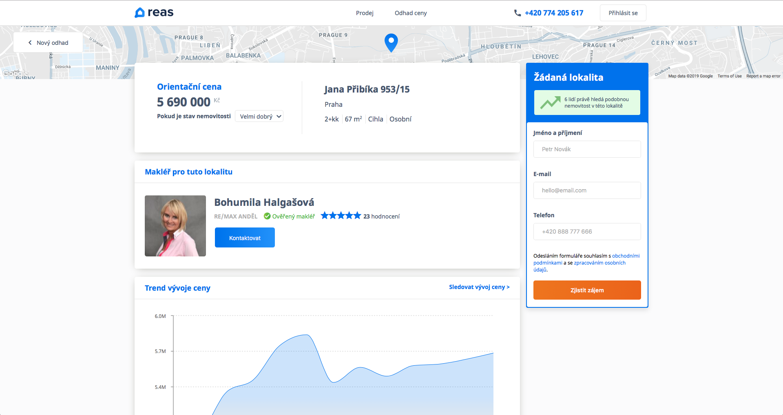This screenshot has width=783, height=415.
Task: Click the address Jana Přibíka 953/15
Action: [x=367, y=89]
